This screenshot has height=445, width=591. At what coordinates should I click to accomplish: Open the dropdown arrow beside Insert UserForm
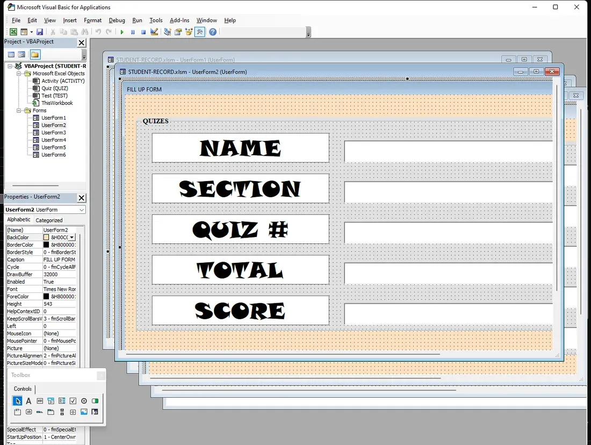pos(31,32)
